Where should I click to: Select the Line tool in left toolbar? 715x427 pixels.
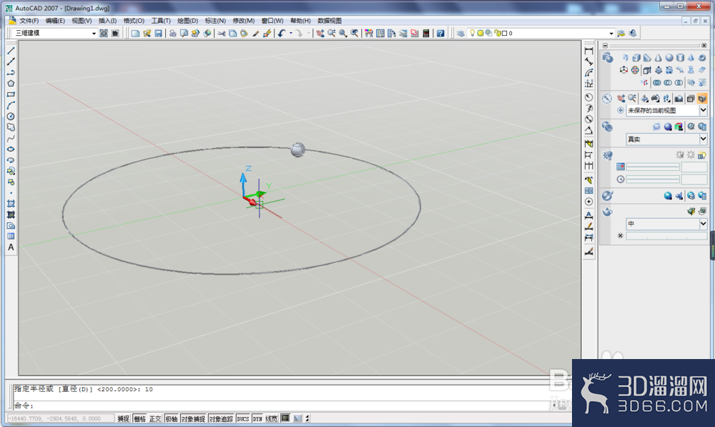(11, 51)
